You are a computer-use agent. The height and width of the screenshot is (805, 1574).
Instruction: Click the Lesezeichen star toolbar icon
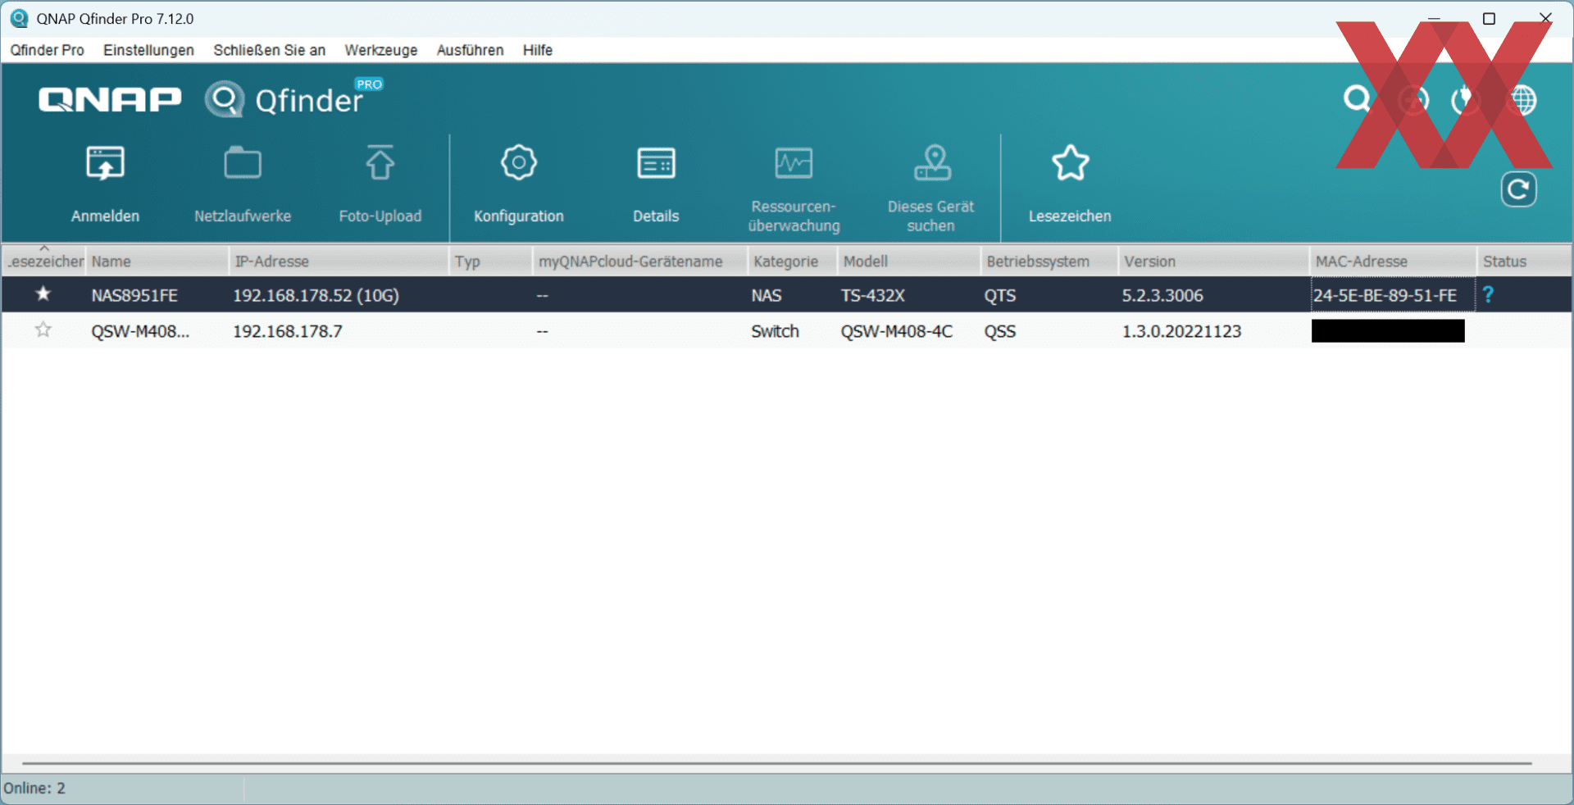click(1071, 162)
